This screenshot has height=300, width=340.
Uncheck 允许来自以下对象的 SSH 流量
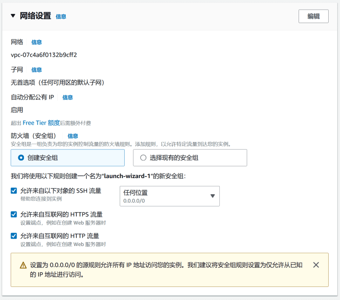(14, 191)
